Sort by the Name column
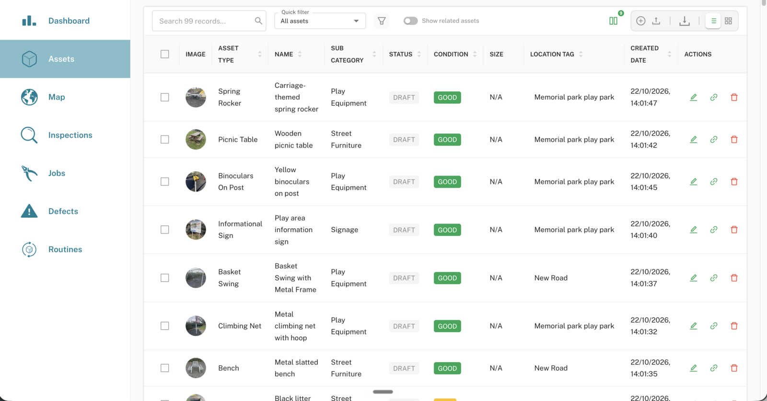767x401 pixels. pyautogui.click(x=300, y=54)
